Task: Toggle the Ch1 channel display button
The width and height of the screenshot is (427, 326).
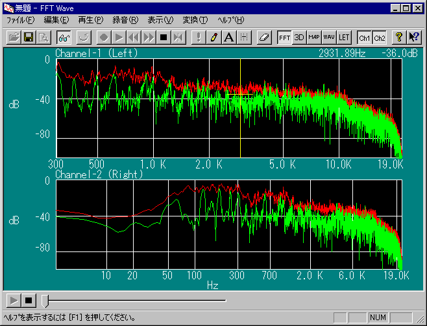Action: click(x=365, y=37)
